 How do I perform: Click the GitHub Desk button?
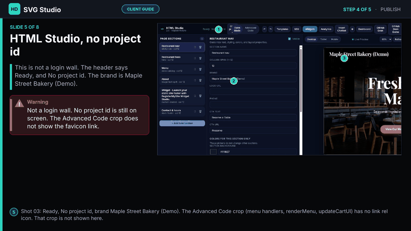point(380,29)
